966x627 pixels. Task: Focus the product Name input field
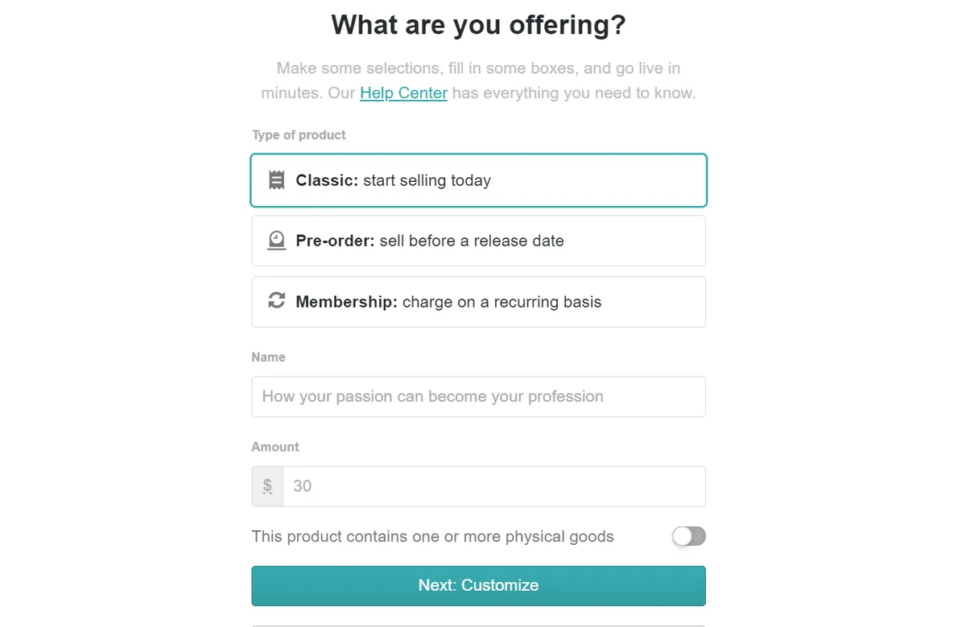pyautogui.click(x=478, y=397)
